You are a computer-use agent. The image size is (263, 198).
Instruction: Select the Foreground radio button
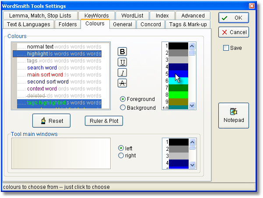(123, 99)
